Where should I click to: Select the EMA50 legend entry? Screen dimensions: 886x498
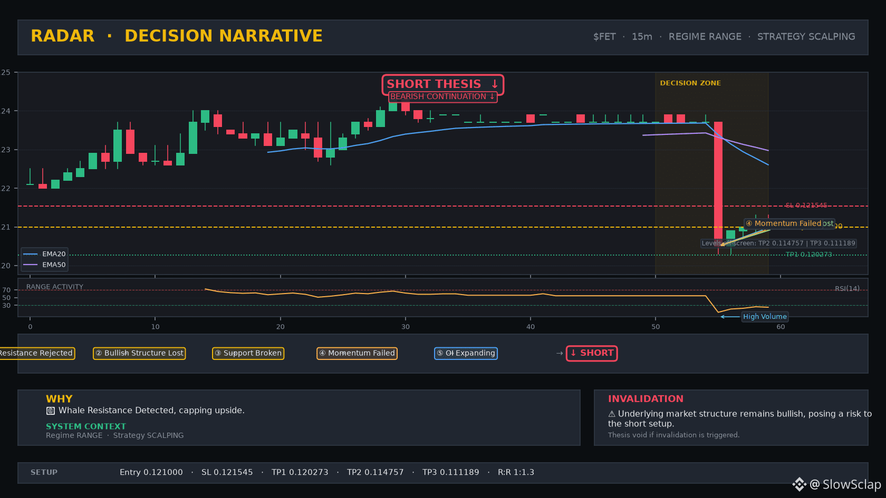click(x=44, y=265)
